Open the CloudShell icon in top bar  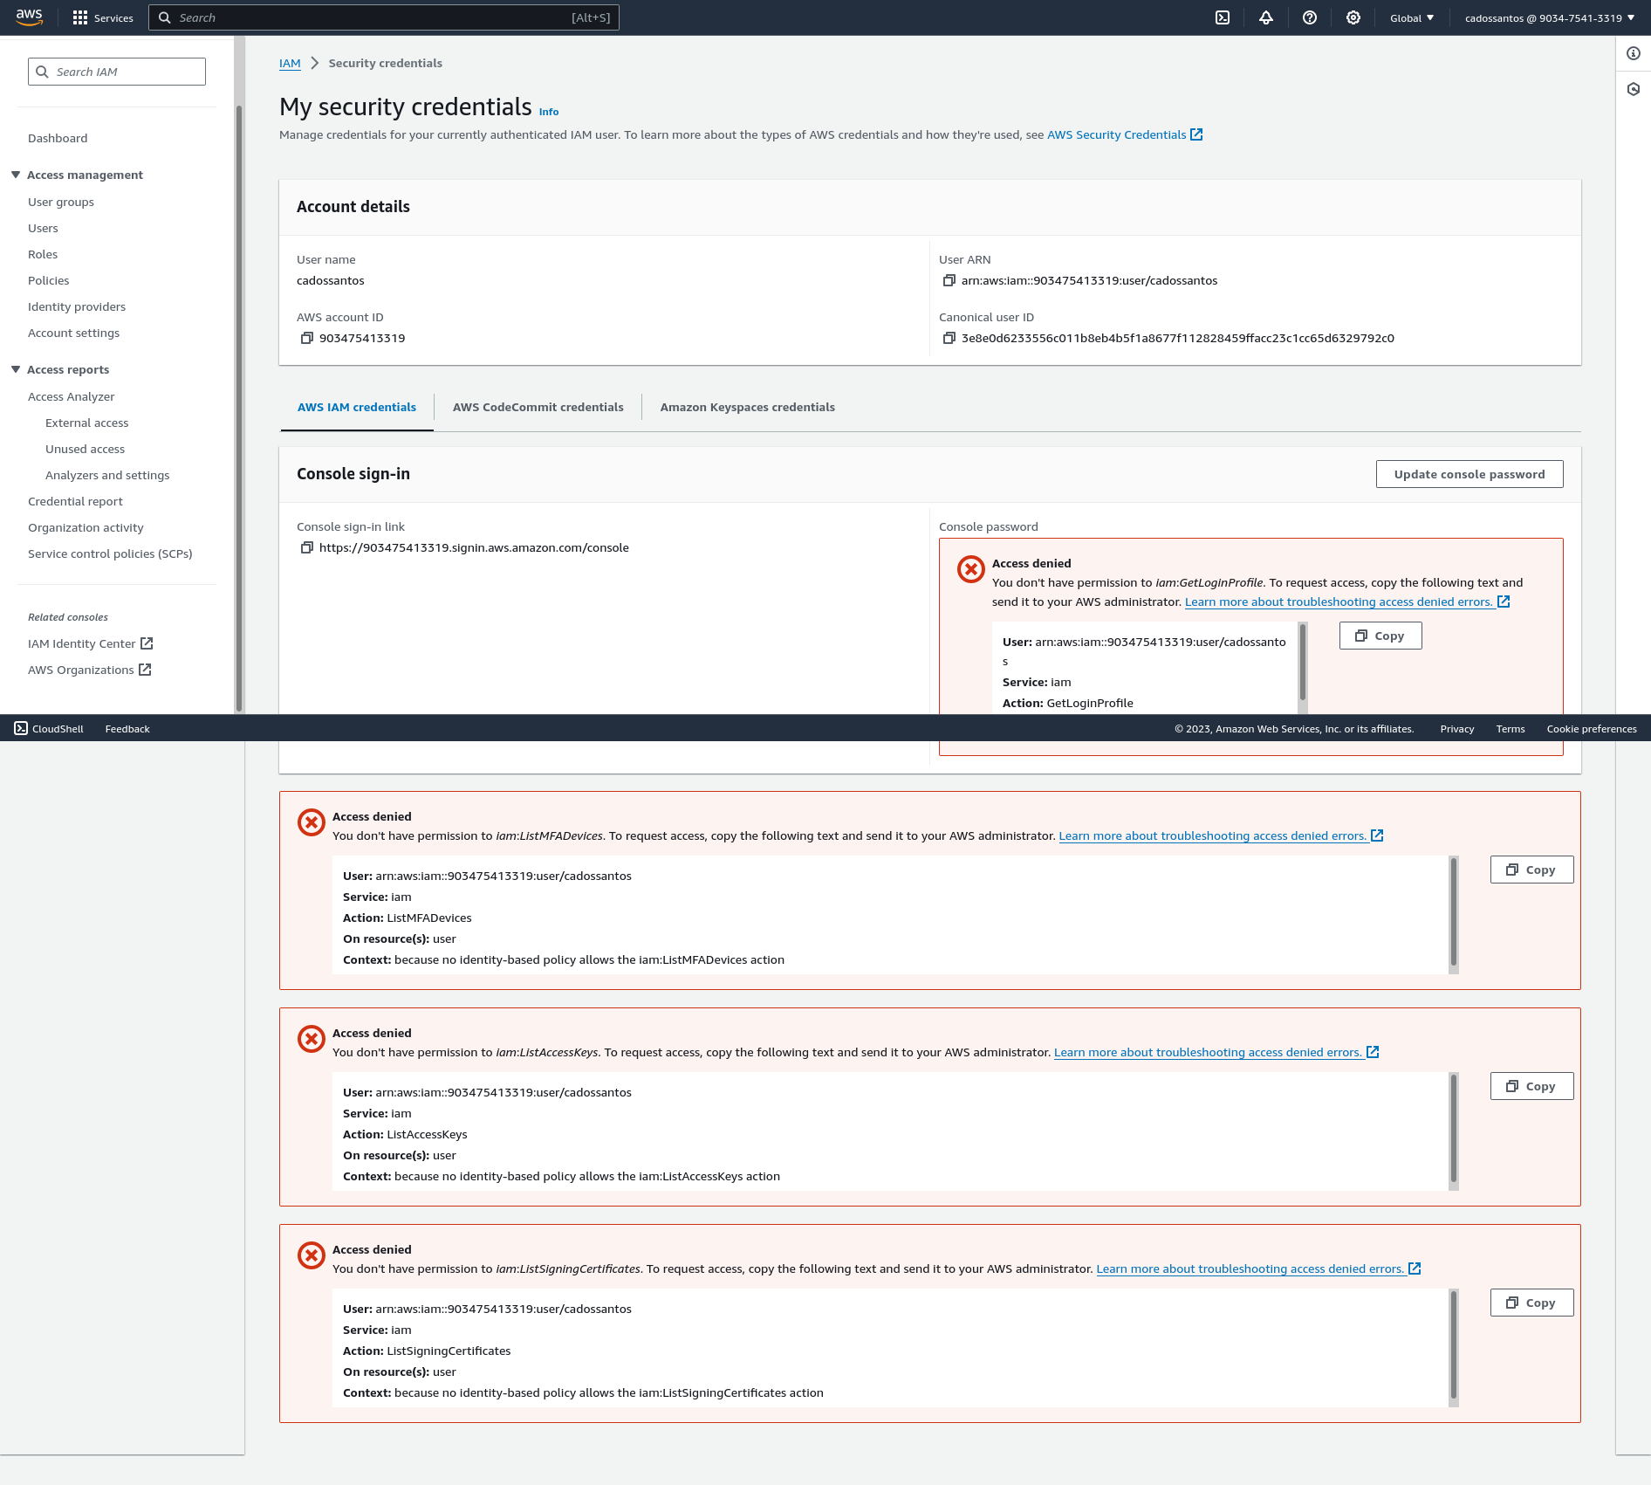pos(1223,17)
